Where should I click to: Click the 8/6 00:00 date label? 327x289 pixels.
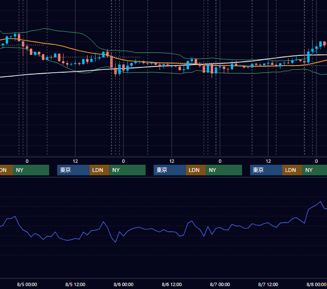click(124, 284)
